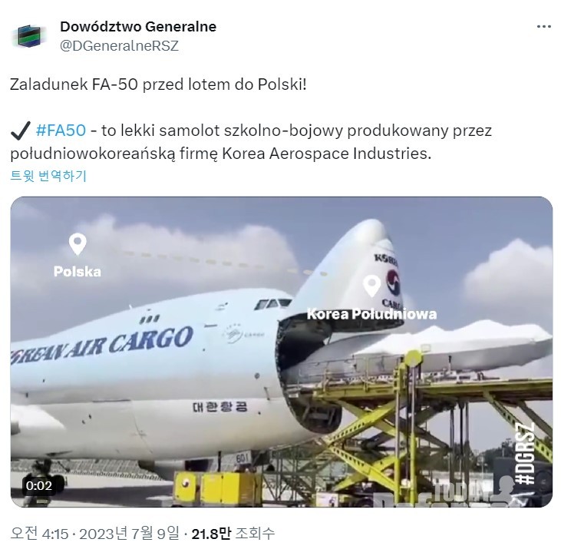The image size is (561, 549).
Task: Click the Korean Air taegeuk logo on nose
Action: tap(393, 282)
